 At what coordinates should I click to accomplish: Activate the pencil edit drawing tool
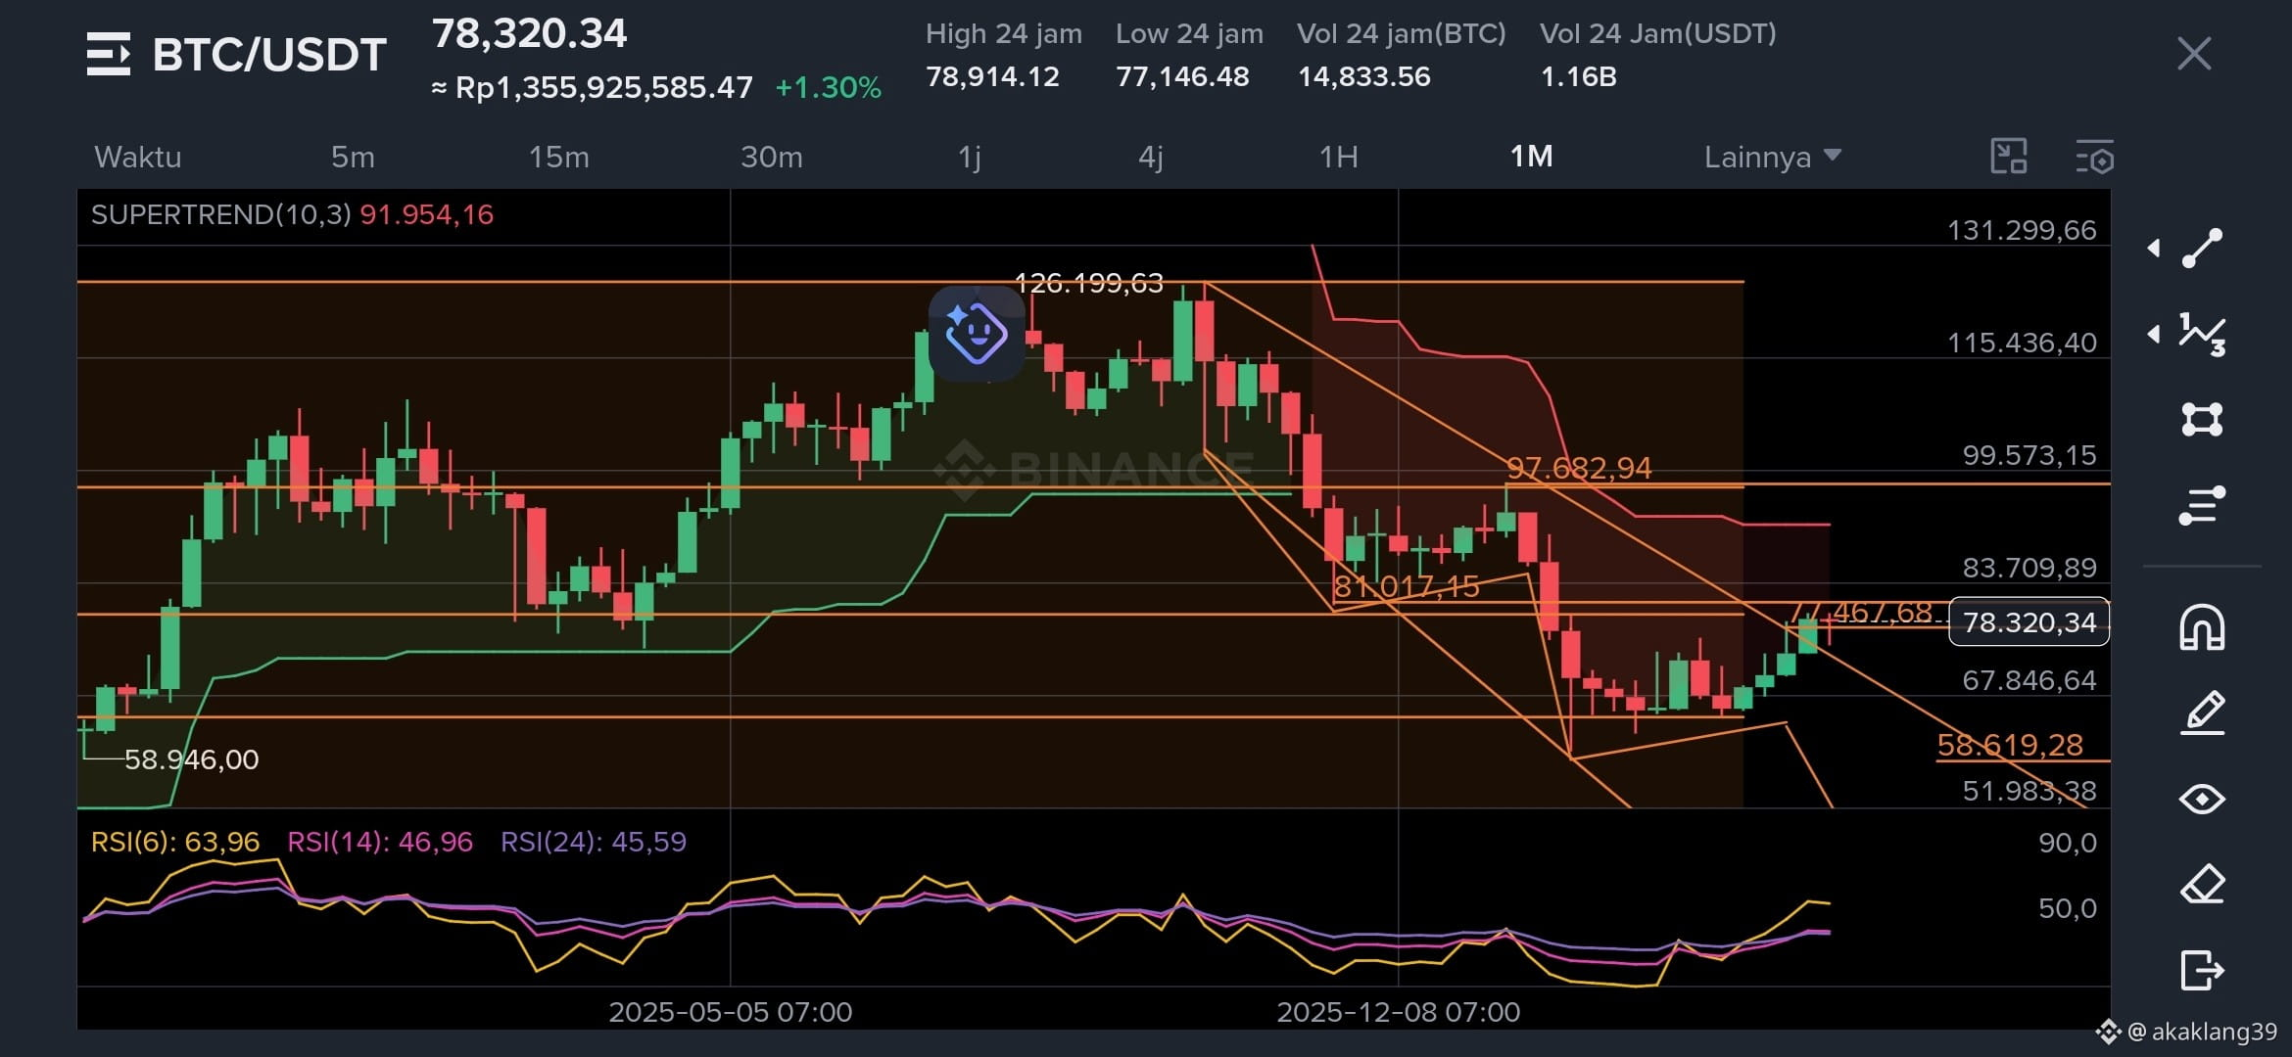pos(2202,712)
